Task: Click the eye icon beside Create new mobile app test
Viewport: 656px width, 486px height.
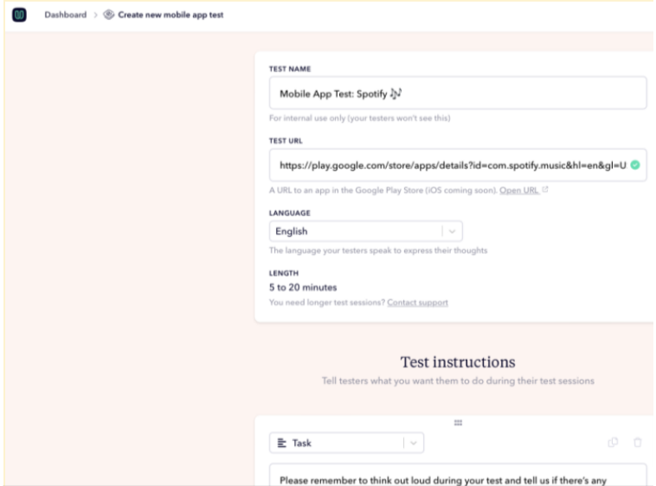Action: 109,15
